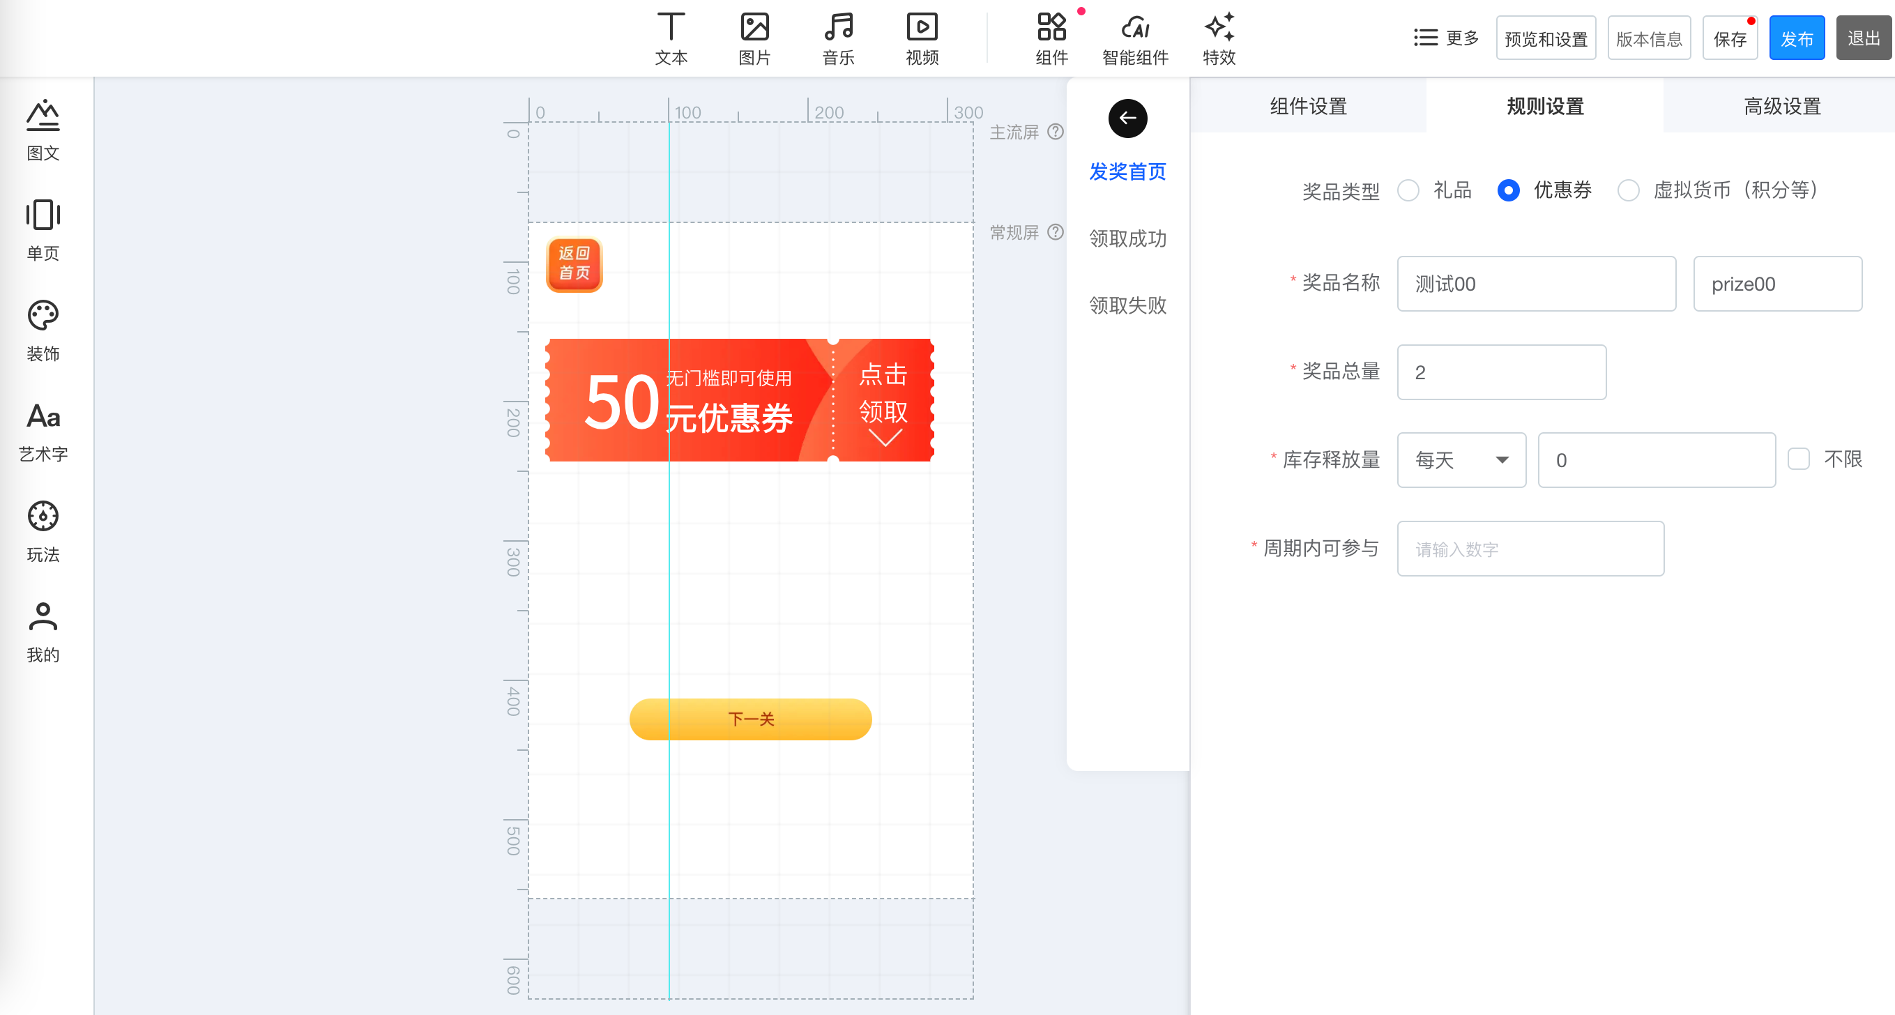Open the 装饰 palette sidebar icon
Screen dimensions: 1895x1015
[x=43, y=316]
